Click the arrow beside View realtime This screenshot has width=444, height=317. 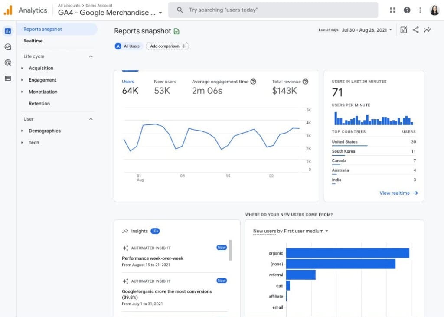(x=415, y=193)
